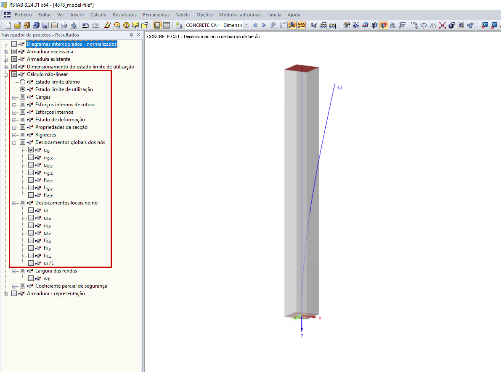Open the Resultados menu
Viewport: 501px width, 372px height.
tap(124, 15)
